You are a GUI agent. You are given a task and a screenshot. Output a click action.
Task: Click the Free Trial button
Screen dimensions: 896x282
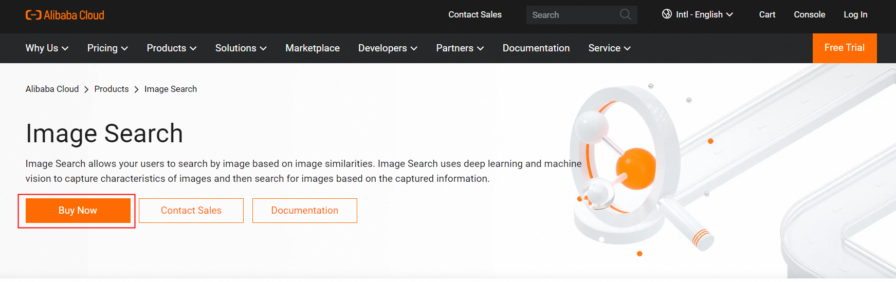tap(844, 48)
